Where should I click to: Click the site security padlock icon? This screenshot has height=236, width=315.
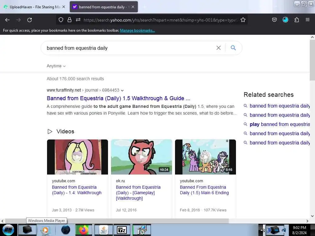pos(70,20)
